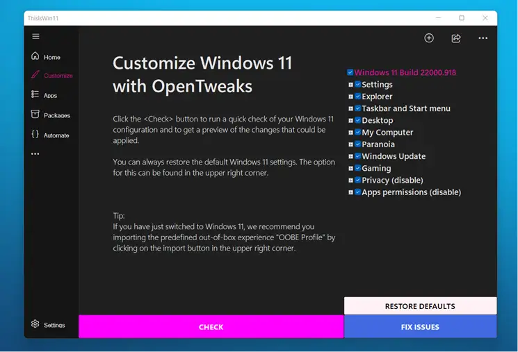The height and width of the screenshot is (352, 518).
Task: Open the Apps page
Action: click(x=50, y=96)
